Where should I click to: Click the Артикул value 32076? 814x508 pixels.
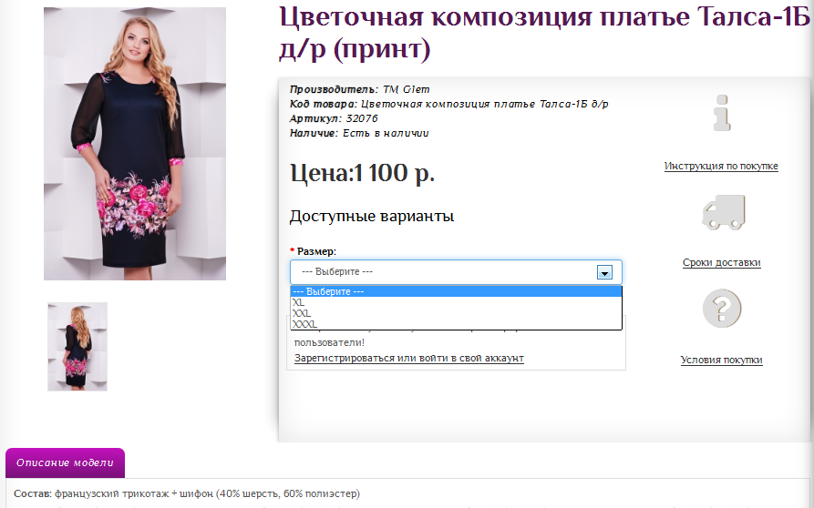point(362,118)
